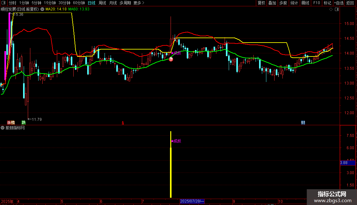Click the window split icon at chart top-right
Viewport: 357px width, 205px height.
coord(337,9)
